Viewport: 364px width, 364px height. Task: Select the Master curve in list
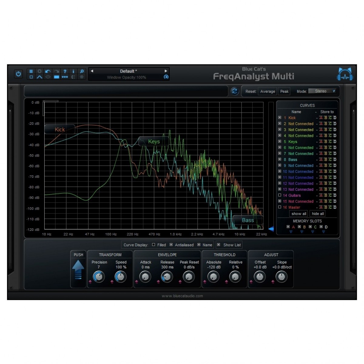294,207
